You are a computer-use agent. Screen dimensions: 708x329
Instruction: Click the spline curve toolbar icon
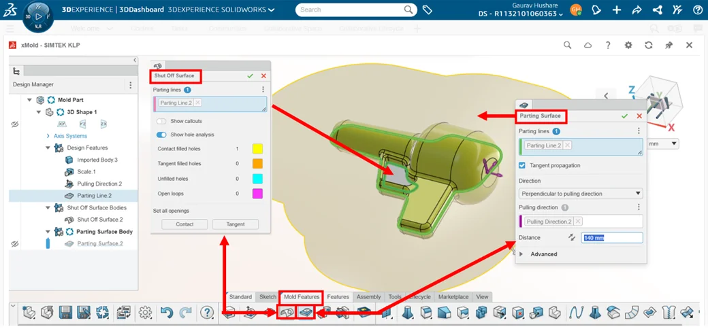[576, 312]
